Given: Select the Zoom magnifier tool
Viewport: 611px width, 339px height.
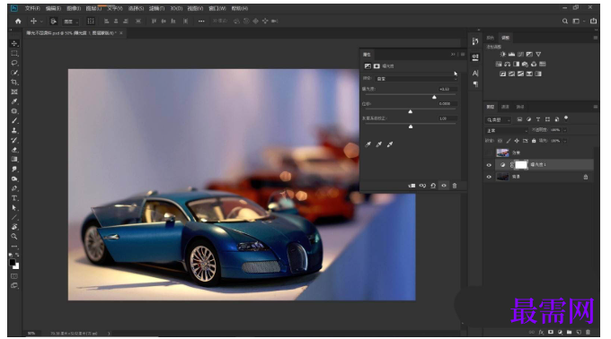Looking at the screenshot, I should [14, 237].
